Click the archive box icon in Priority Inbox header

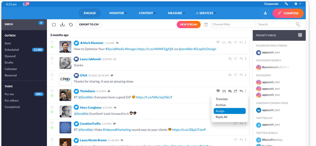(x=300, y=35)
